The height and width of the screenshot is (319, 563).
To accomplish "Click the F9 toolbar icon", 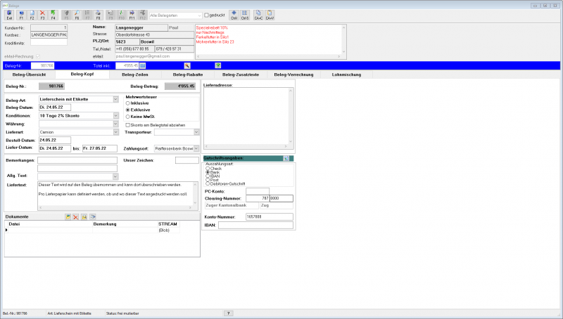I will coord(110,15).
